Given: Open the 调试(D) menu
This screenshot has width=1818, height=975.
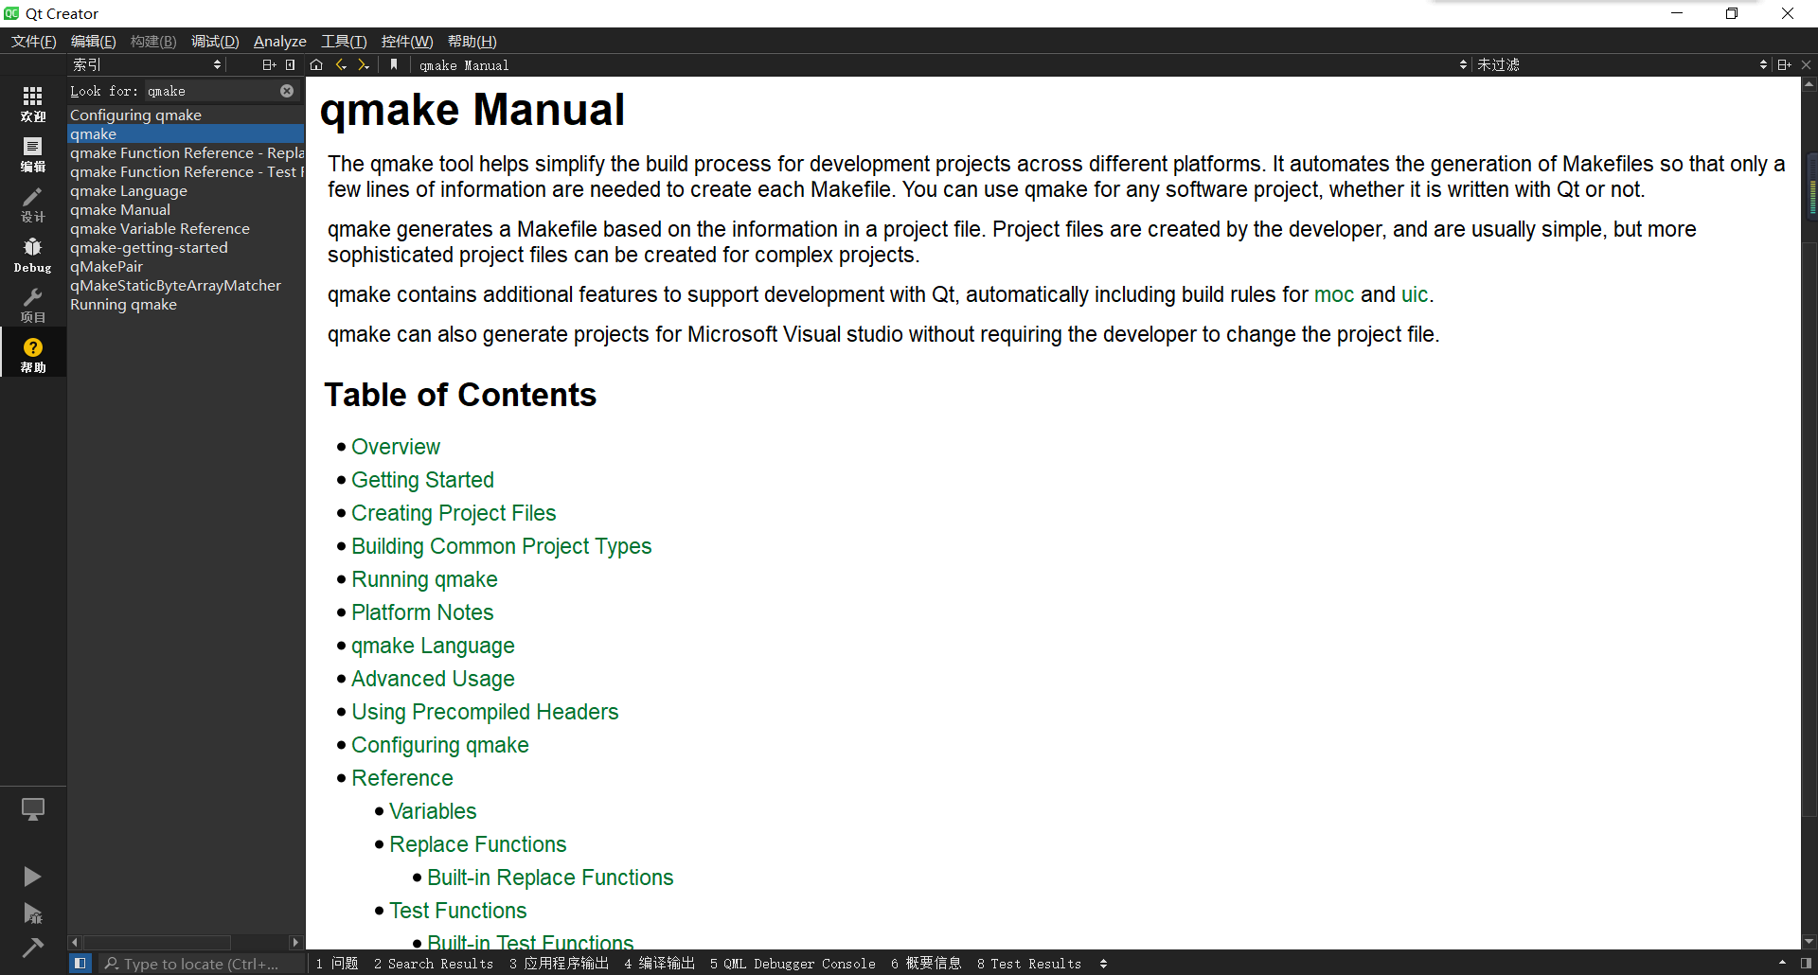Looking at the screenshot, I should click(215, 41).
